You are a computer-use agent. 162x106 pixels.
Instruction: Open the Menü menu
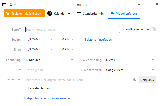[13, 4]
